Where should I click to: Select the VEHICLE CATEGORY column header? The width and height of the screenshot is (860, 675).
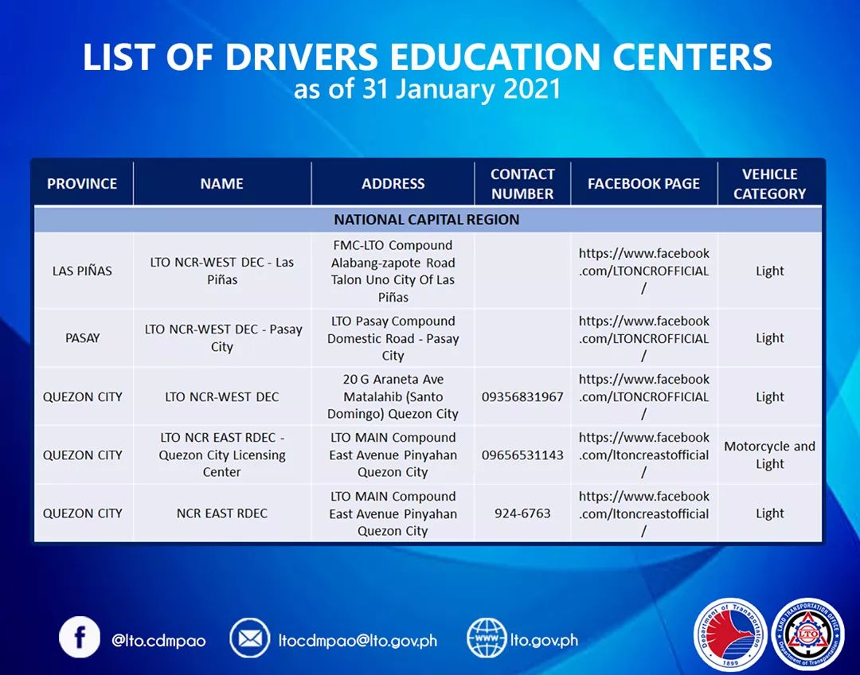click(770, 182)
